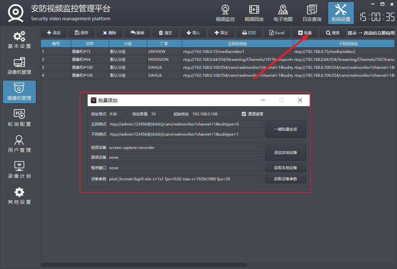The width and height of the screenshot is (397, 269).
Task: Click the Excel export toolbar button
Action: (x=277, y=33)
